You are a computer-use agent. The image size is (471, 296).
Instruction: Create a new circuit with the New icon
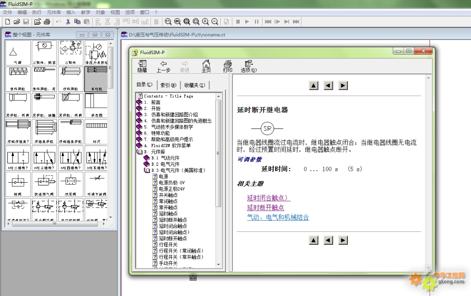[7, 22]
